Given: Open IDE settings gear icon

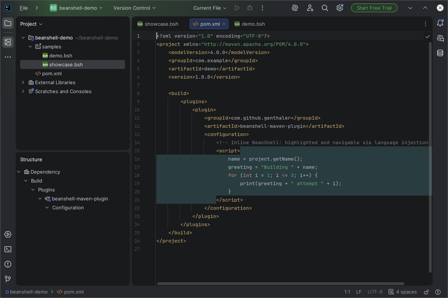Looking at the screenshot, I should coord(339,8).
